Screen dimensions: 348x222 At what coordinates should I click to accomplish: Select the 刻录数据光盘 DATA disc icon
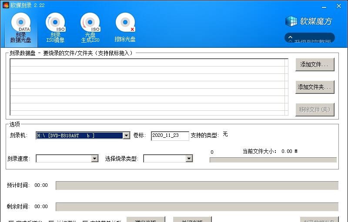(x=21, y=23)
